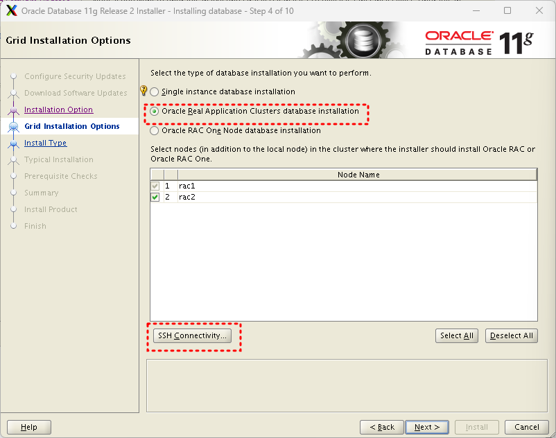Click the message area below the node list
The width and height of the screenshot is (556, 438).
(347, 386)
